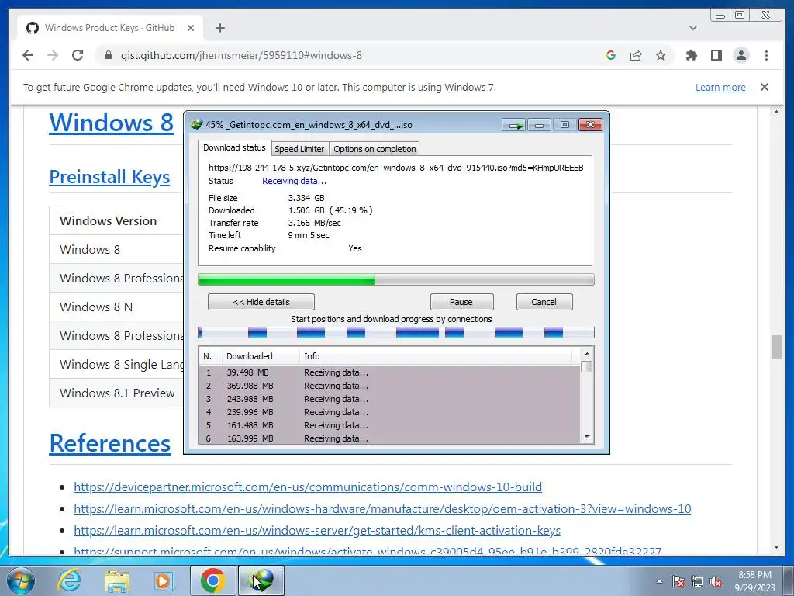This screenshot has width=794, height=596.
Task: Go back to the previous page
Action: [28, 55]
